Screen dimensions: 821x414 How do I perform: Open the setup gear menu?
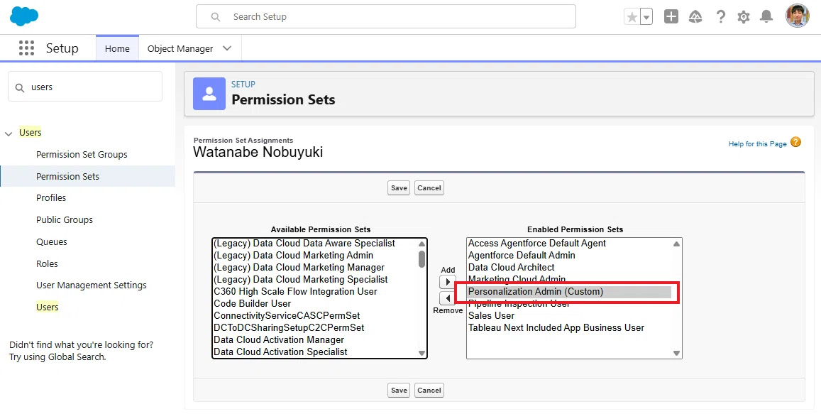744,17
